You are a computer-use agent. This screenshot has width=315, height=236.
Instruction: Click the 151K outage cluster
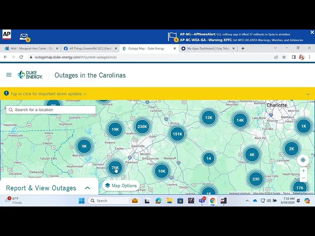coord(177,134)
